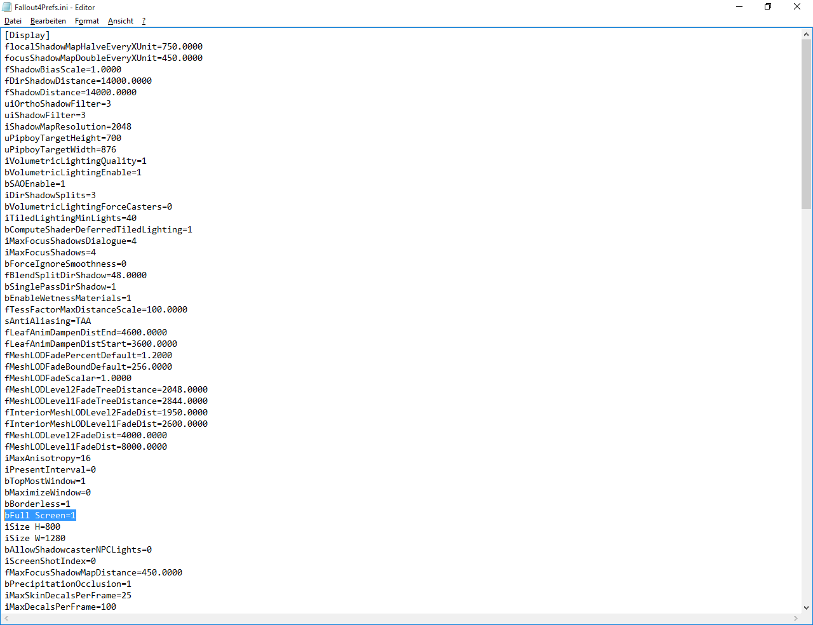Click line fMeshLODLevel2FadeTreeDistance=2048.0000

click(x=106, y=389)
